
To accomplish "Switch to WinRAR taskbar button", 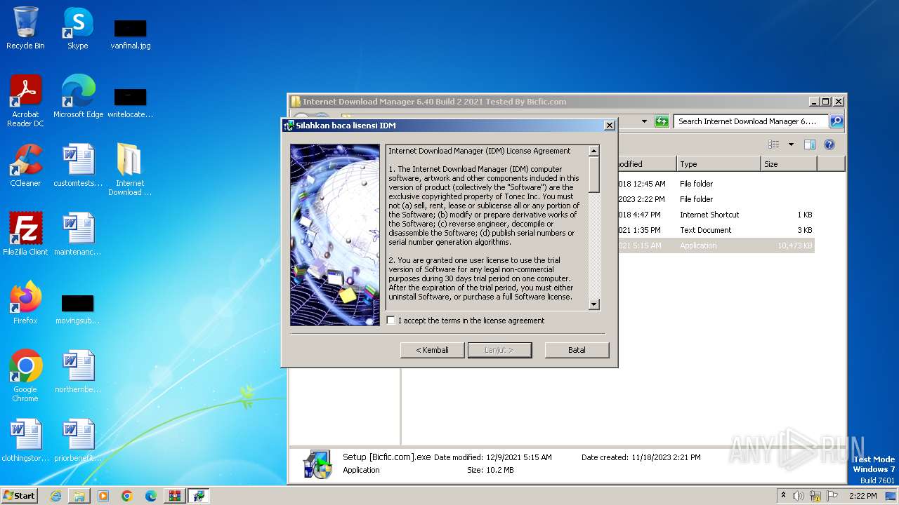I will click(x=175, y=496).
